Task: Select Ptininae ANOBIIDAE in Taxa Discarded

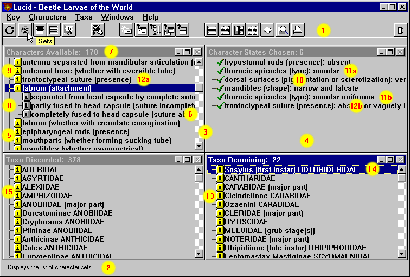Action: 57,230
